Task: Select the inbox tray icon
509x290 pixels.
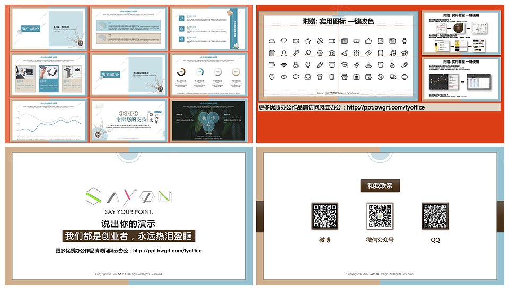Action: tap(308, 77)
